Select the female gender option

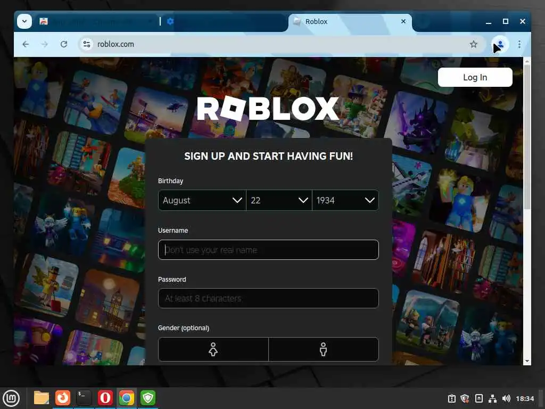213,349
